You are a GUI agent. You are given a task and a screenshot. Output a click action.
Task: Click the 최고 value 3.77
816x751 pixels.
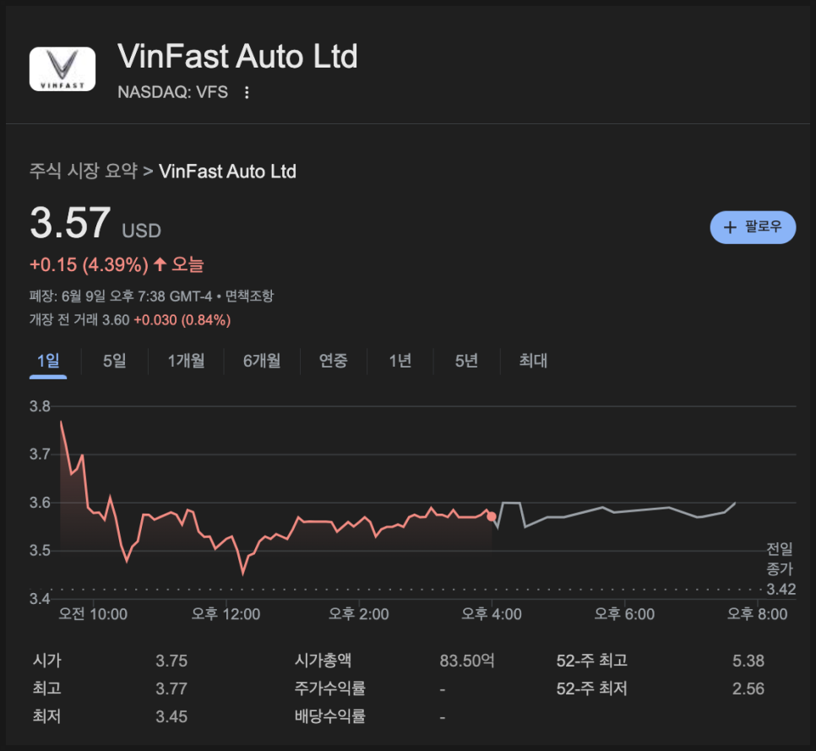pos(171,689)
